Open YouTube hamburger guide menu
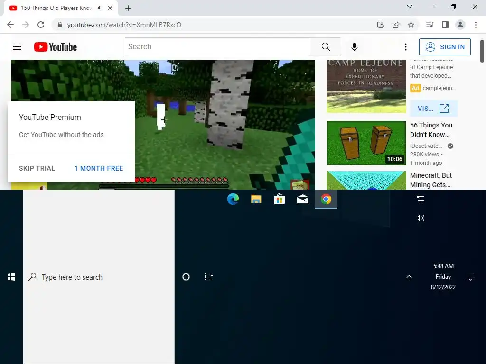Image resolution: width=486 pixels, height=364 pixels. click(17, 47)
